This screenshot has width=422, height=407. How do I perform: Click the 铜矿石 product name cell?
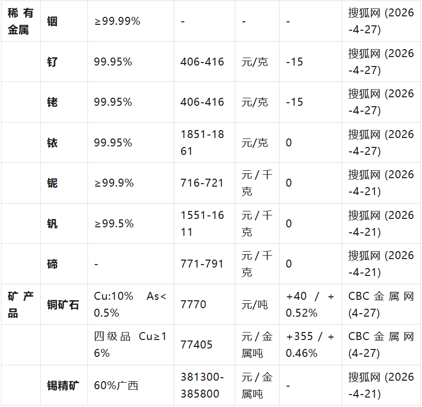coord(63,304)
